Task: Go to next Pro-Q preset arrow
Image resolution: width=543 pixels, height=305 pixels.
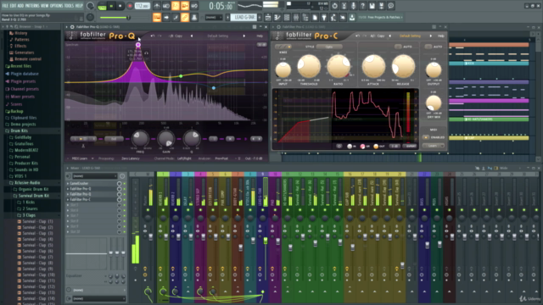Action: [x=244, y=36]
